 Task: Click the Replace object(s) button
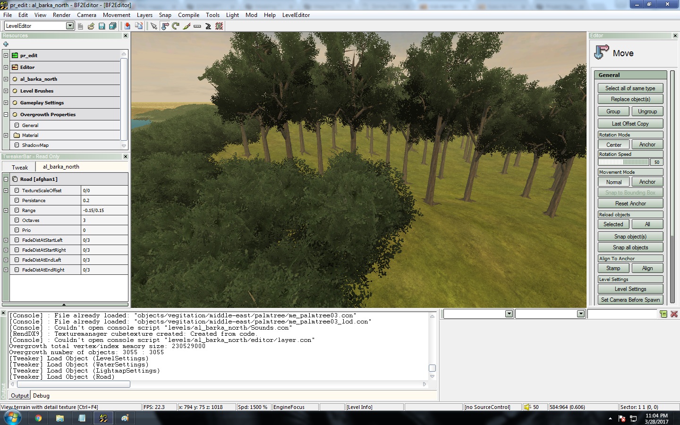pyautogui.click(x=630, y=99)
